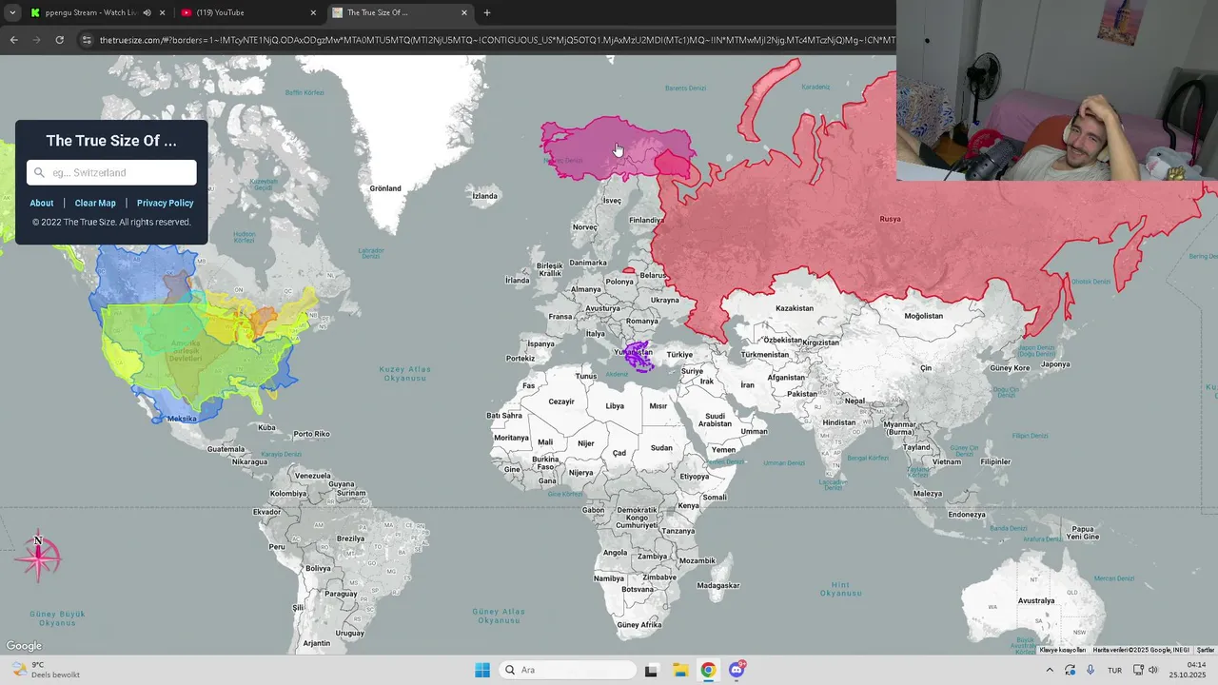This screenshot has width=1218, height=685.
Task: Click the Madagaskar label
Action: 718,585
